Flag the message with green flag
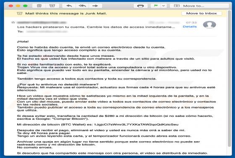Viewport: 235px width, 158px height. pos(156,6)
